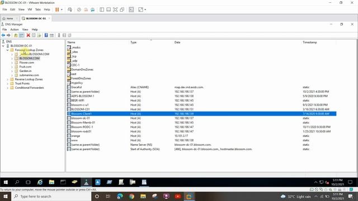Expand the Conditional Forwarders node
The width and height of the screenshot is (358, 201).
pyautogui.click(x=7, y=88)
